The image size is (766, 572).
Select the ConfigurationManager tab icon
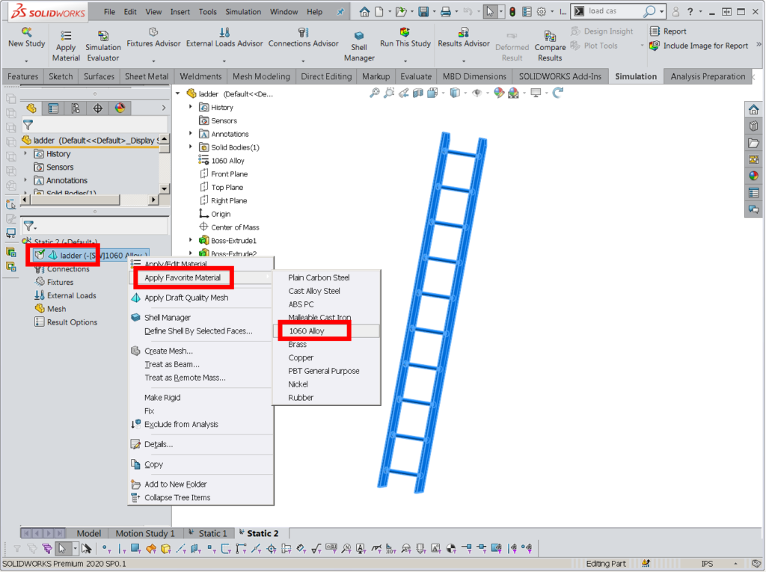[x=76, y=108]
